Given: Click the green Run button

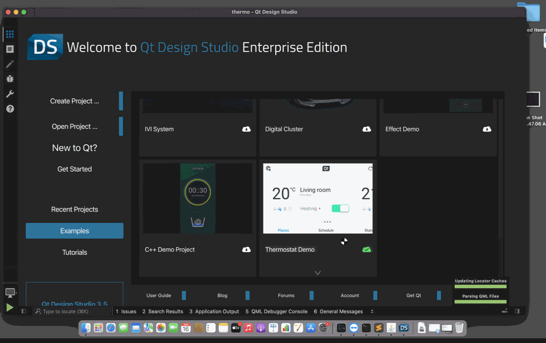Looking at the screenshot, I should point(10,307).
